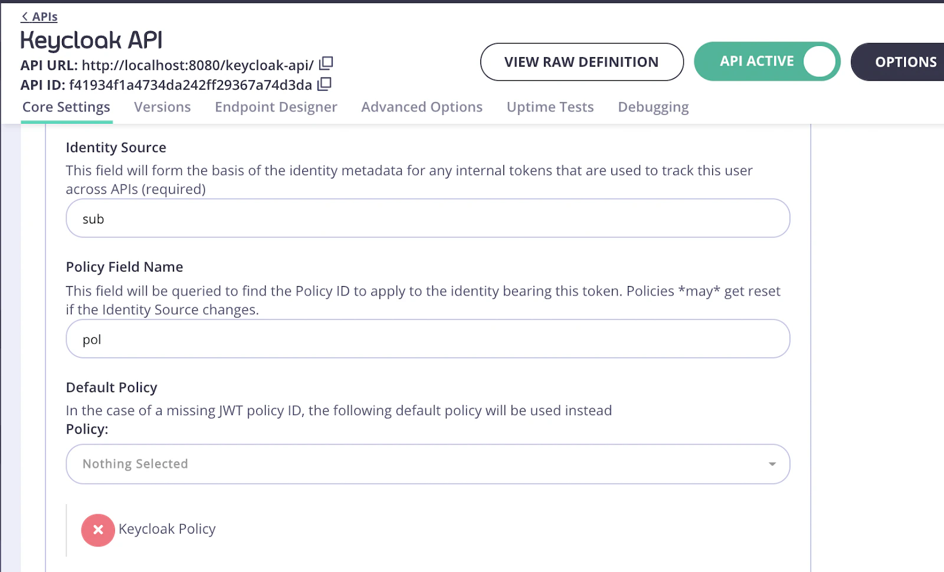
Task: Go back to the APIs list
Action: (40, 17)
